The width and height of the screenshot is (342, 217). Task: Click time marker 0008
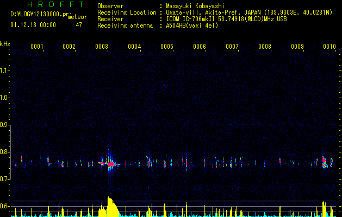tap(265, 47)
